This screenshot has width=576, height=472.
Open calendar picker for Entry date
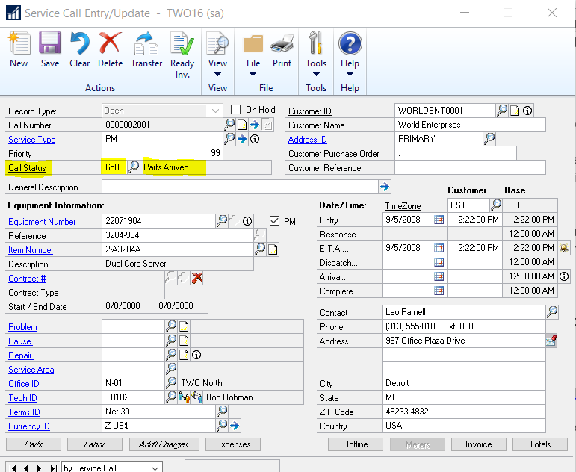pos(439,220)
